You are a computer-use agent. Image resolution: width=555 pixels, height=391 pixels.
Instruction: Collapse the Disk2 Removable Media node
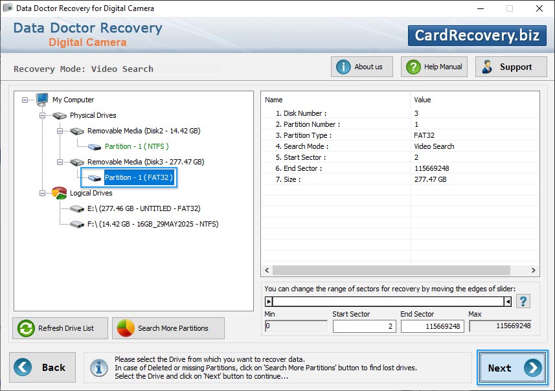coord(60,131)
